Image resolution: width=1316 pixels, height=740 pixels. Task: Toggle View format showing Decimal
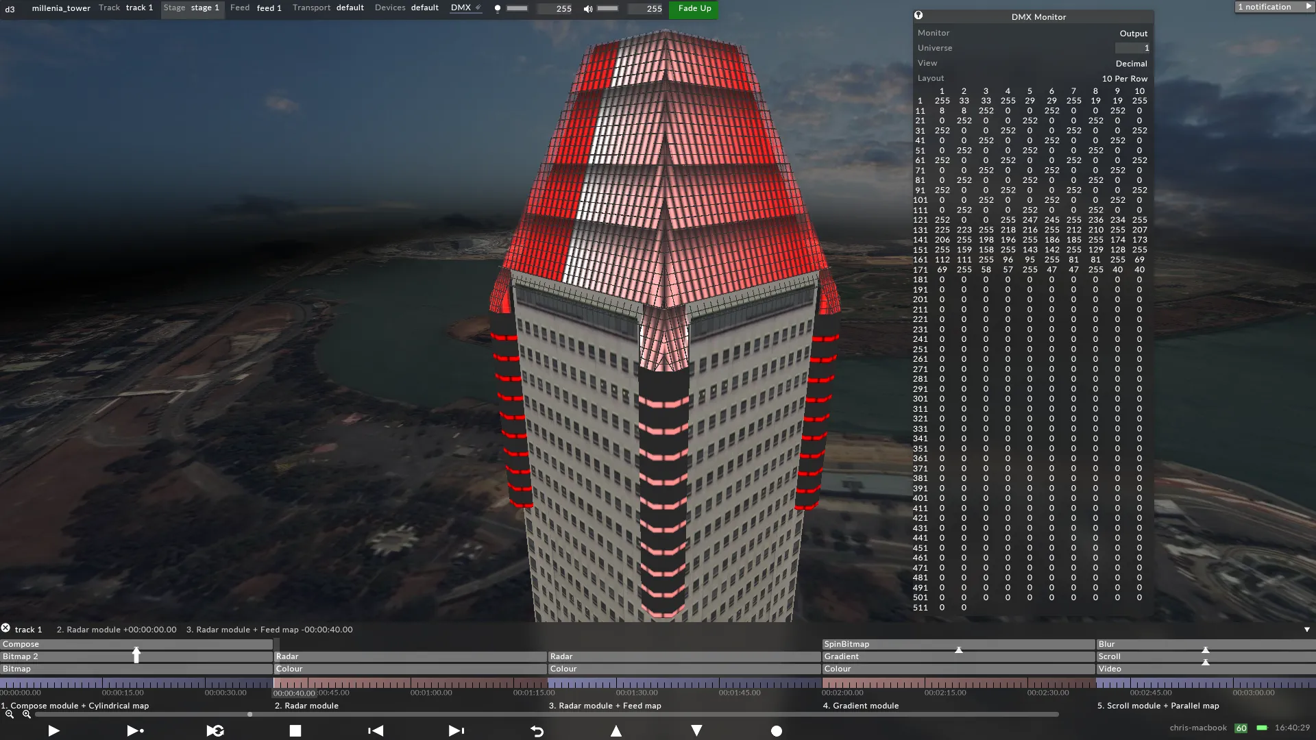(1131, 63)
